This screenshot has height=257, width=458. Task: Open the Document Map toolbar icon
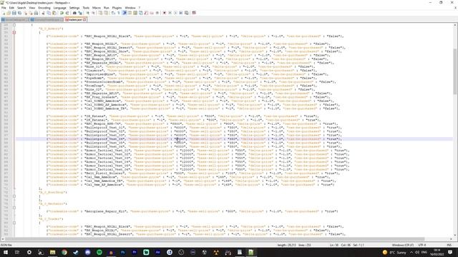tap(135, 13)
